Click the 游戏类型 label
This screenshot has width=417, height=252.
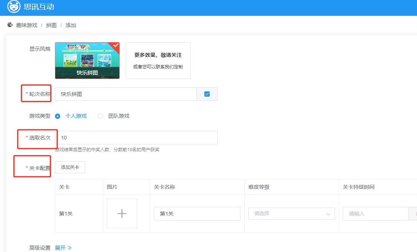coord(40,116)
